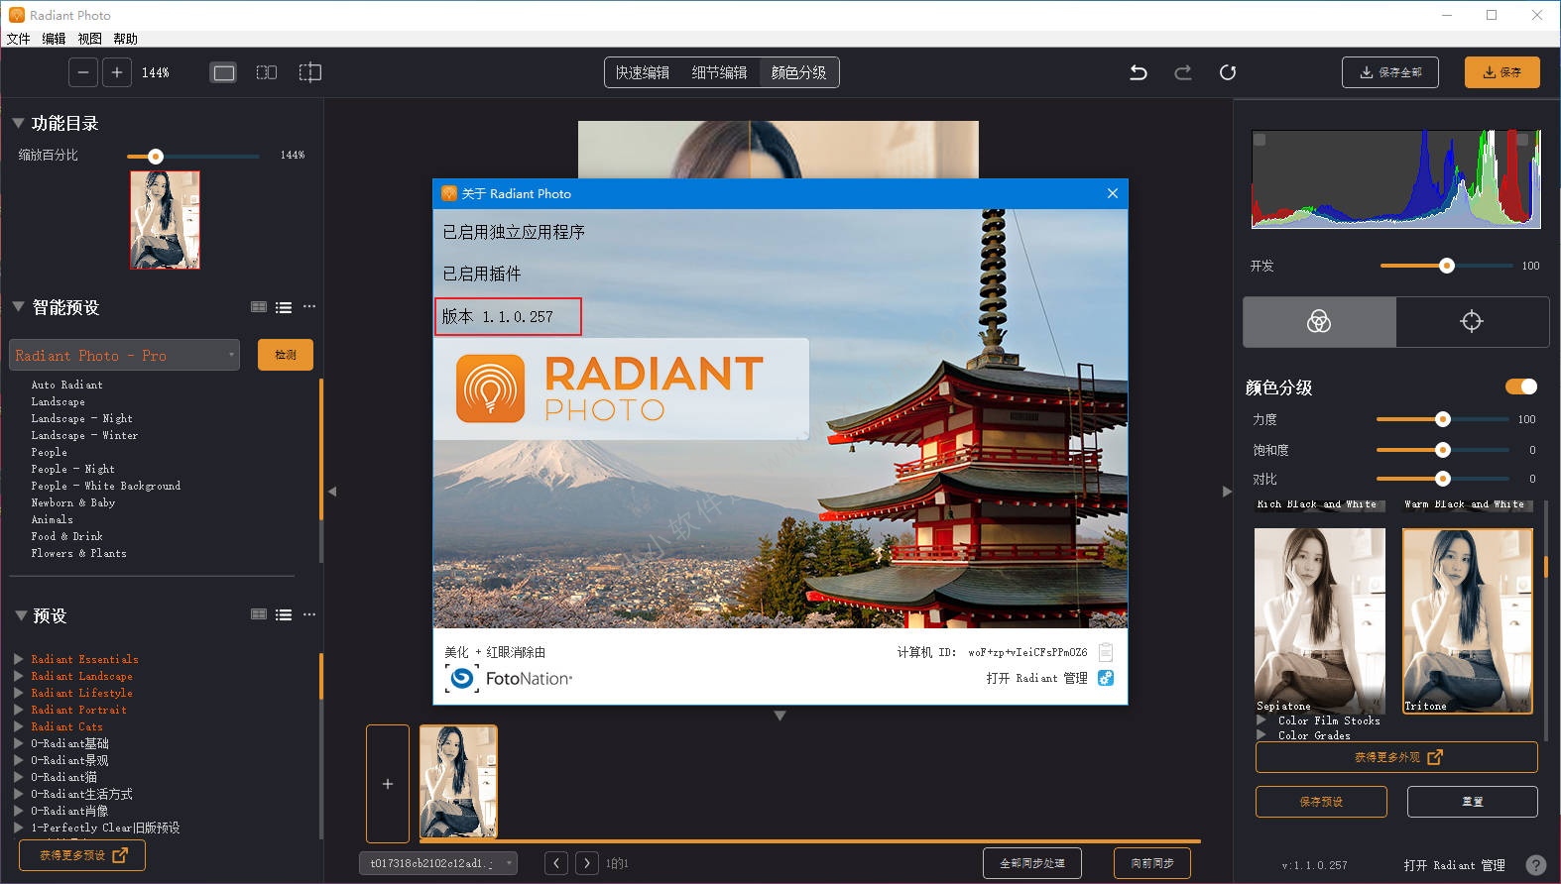This screenshot has height=884, width=1561.
Task: Adjust the 饱和度 slider
Action: (1442, 450)
